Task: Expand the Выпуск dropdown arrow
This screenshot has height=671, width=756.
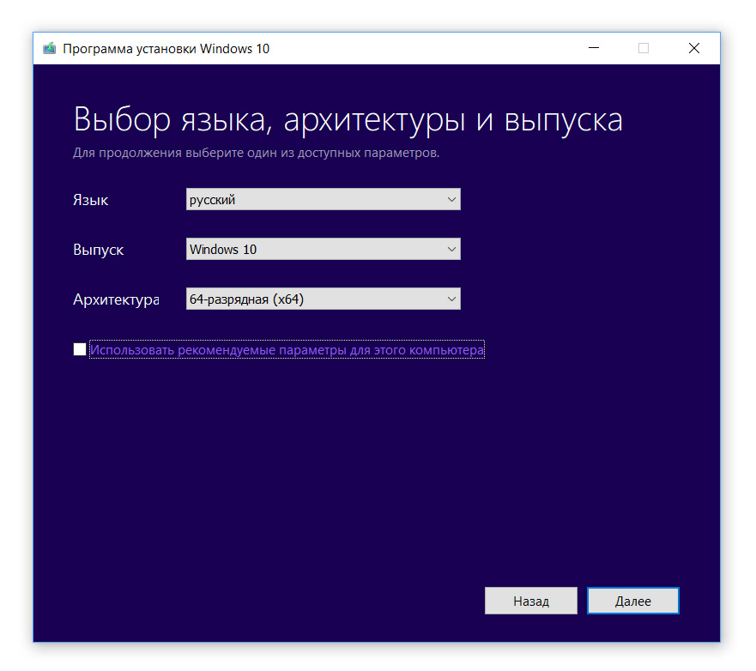Action: [451, 250]
